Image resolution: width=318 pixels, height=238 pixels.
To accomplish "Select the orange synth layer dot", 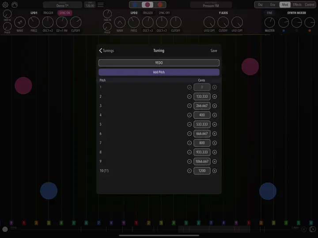I will [160, 5].
